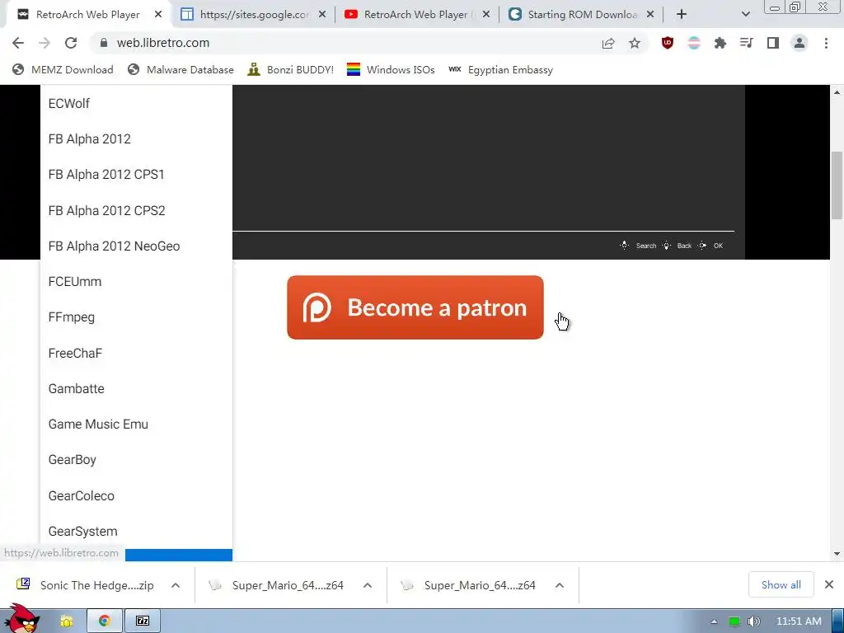
Task: Open the uBlock Origin extension
Action: [668, 43]
